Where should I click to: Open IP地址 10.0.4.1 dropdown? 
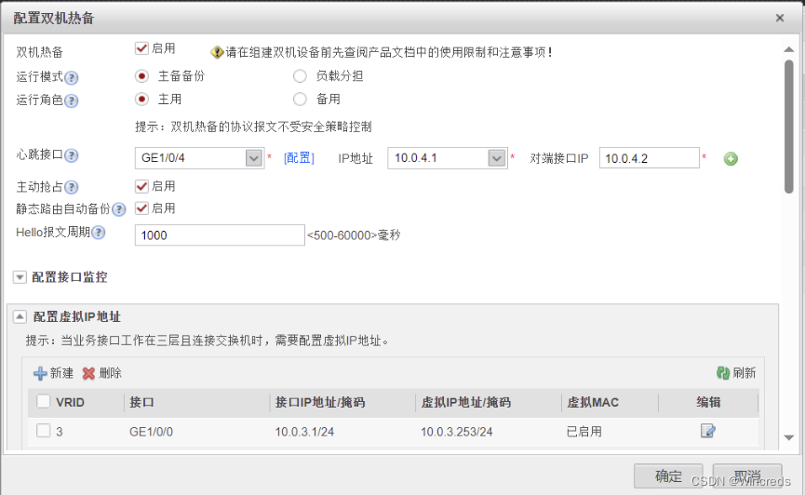click(496, 158)
